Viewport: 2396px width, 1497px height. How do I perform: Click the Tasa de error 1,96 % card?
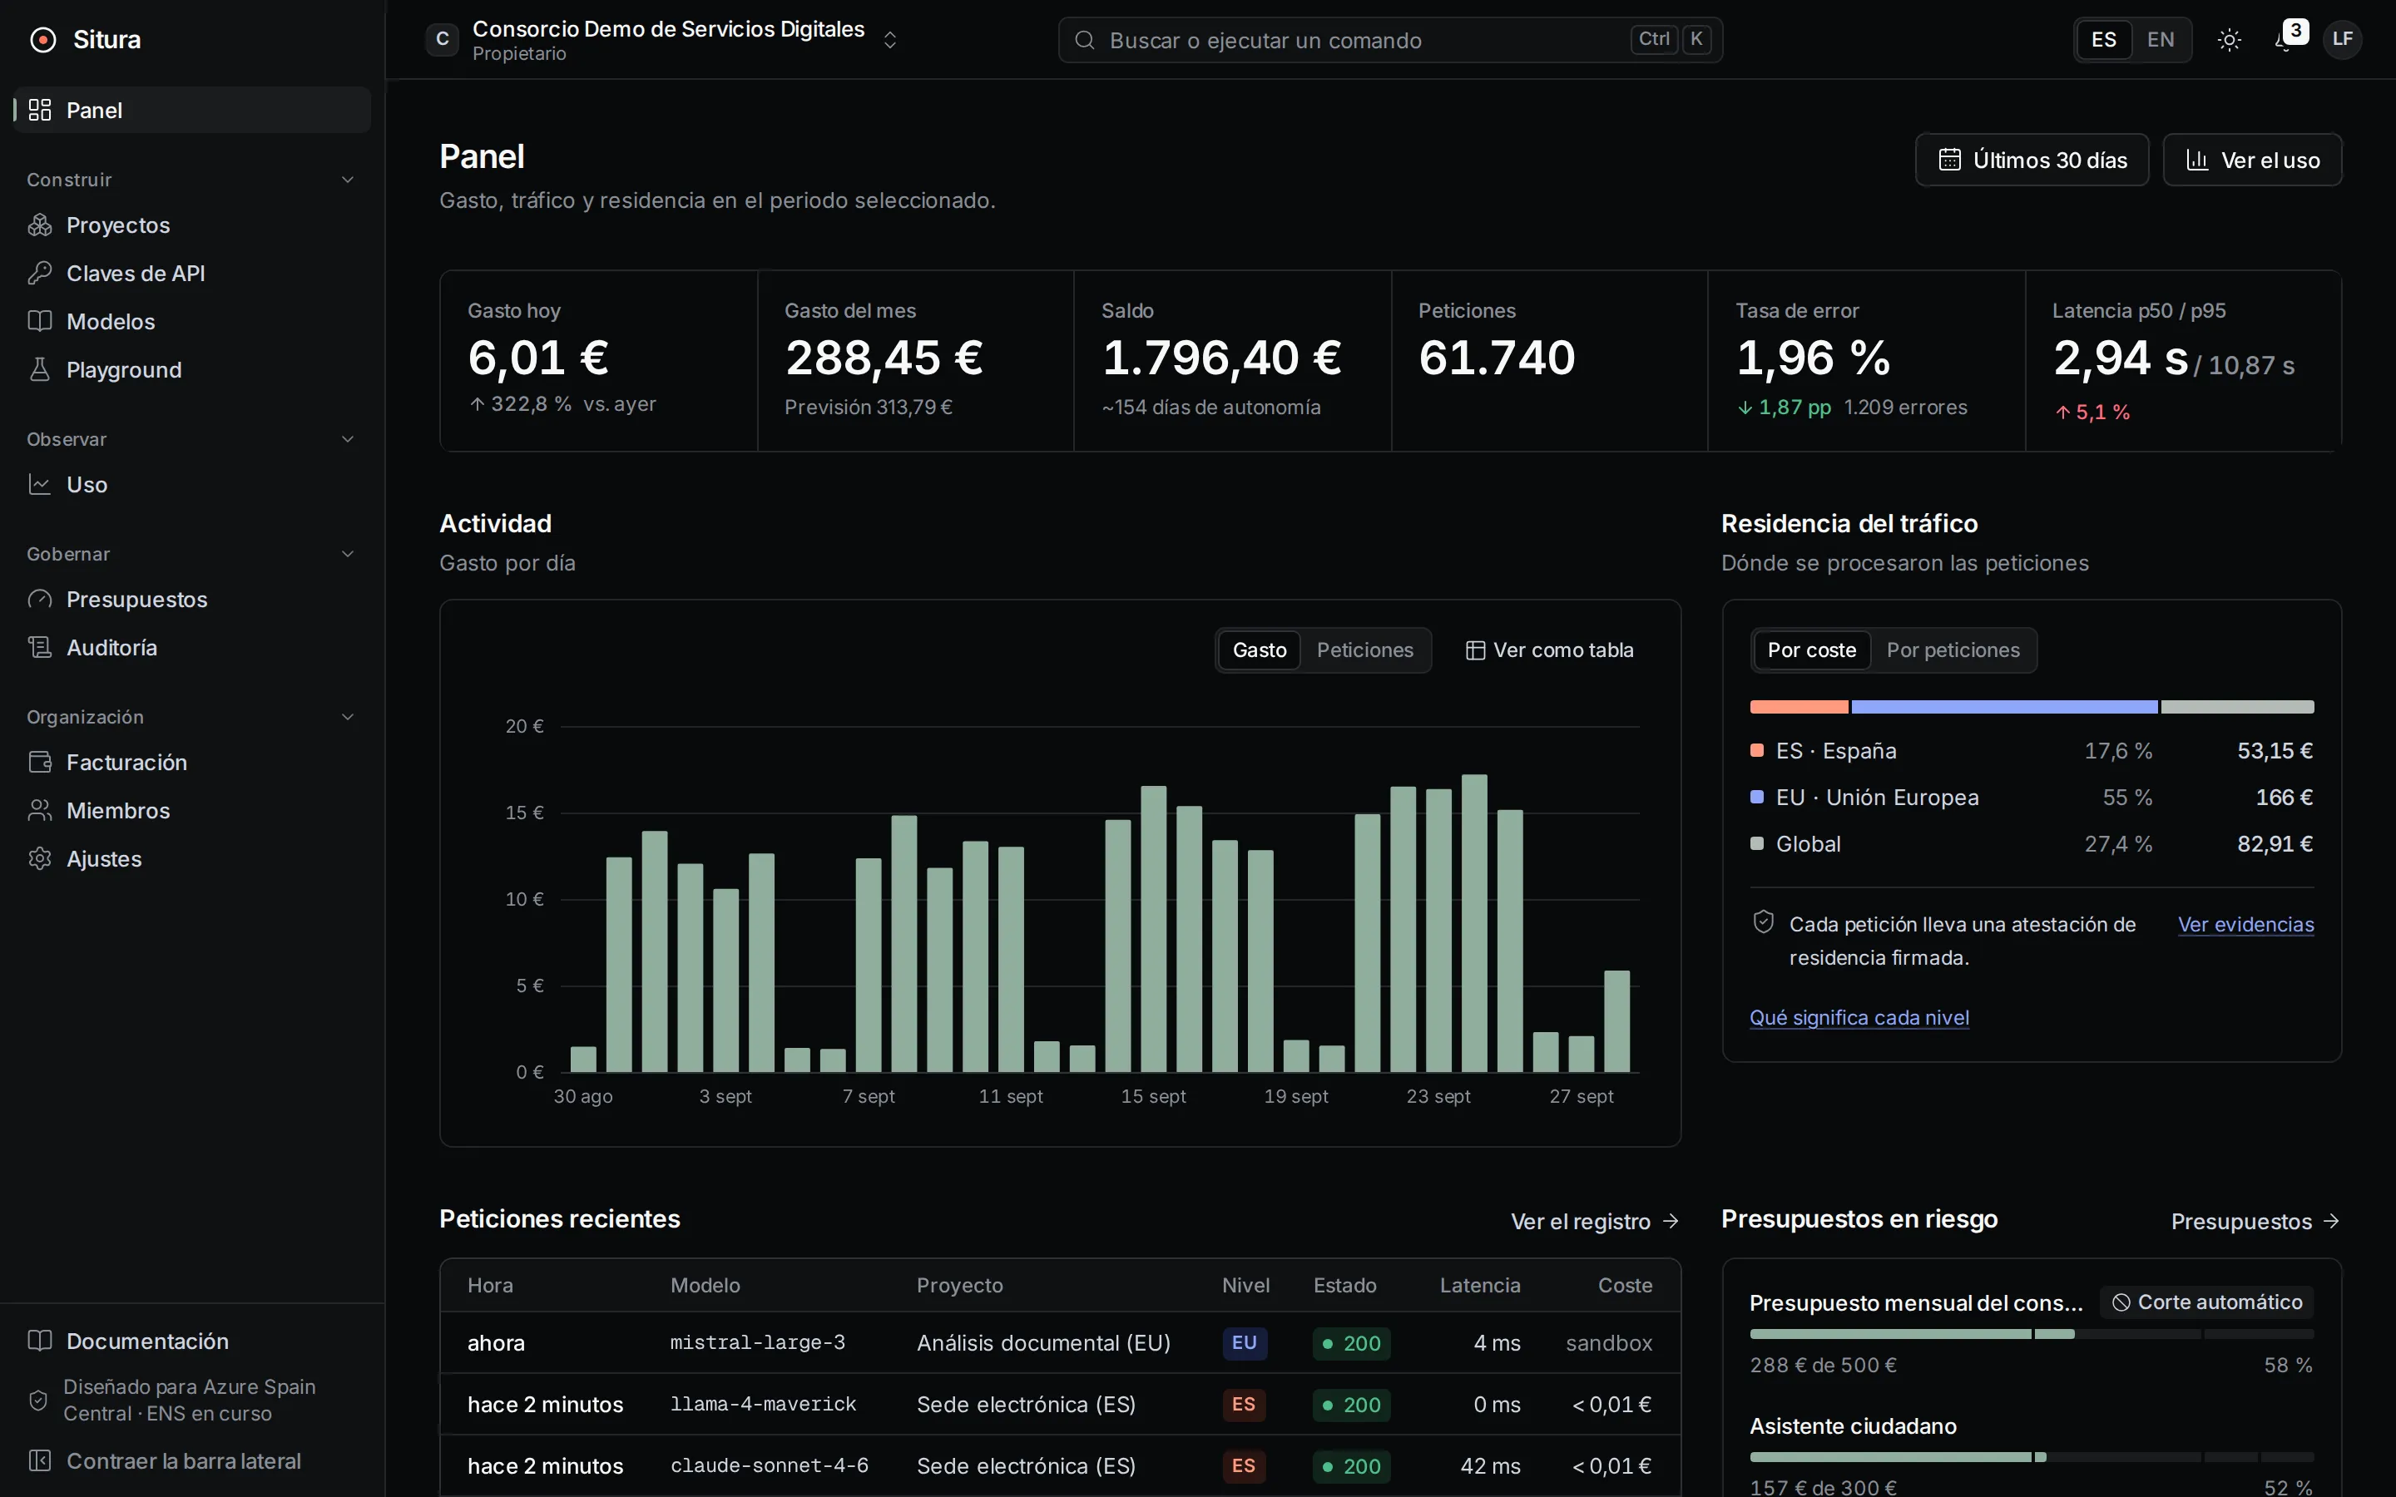[1866, 362]
